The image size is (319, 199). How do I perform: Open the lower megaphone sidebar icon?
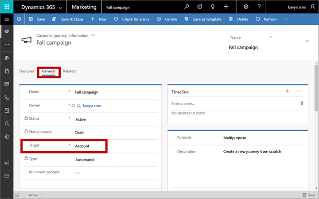tap(7, 163)
